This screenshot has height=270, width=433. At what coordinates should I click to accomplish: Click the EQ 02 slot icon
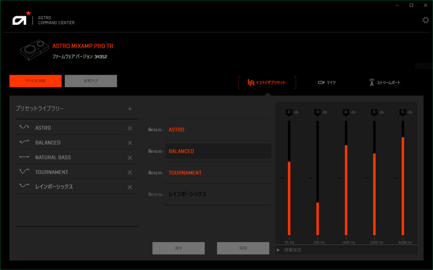(150, 151)
